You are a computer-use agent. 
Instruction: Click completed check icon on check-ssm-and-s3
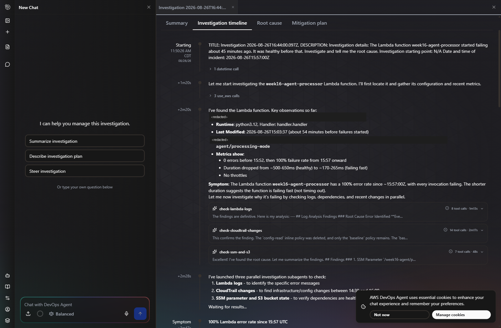click(x=451, y=251)
